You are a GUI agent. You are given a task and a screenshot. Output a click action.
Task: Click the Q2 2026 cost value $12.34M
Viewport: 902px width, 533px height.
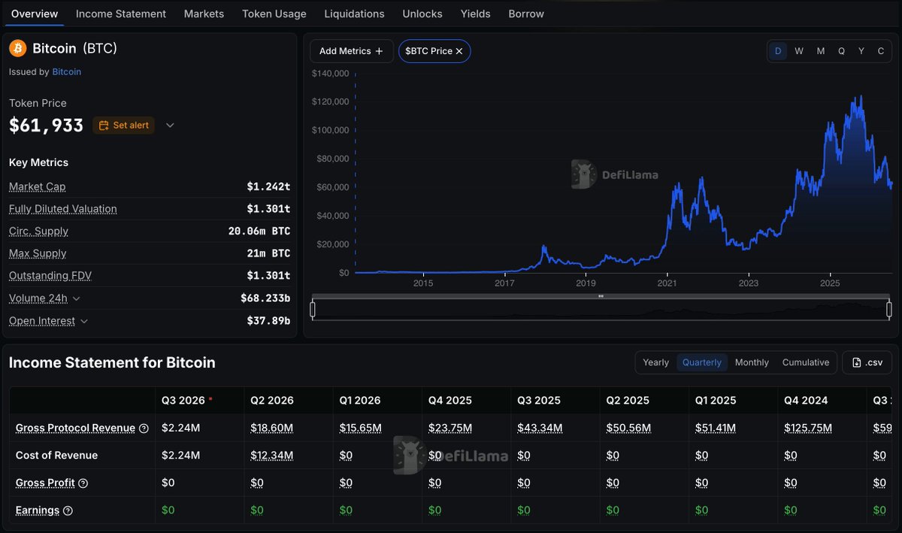(272, 456)
